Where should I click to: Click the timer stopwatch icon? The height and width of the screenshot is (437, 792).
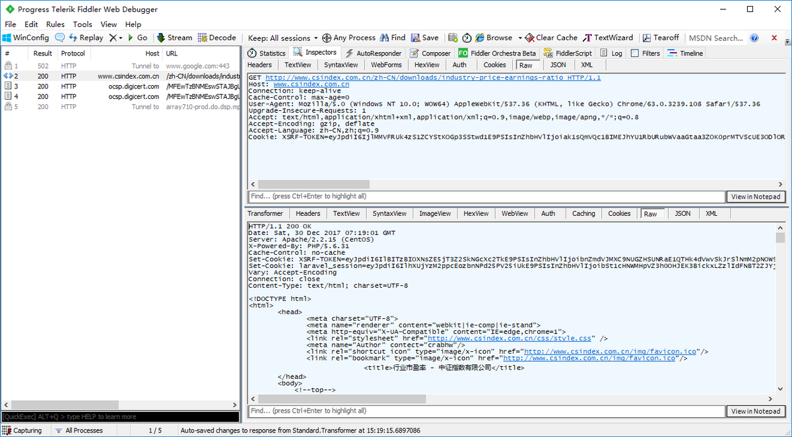467,38
